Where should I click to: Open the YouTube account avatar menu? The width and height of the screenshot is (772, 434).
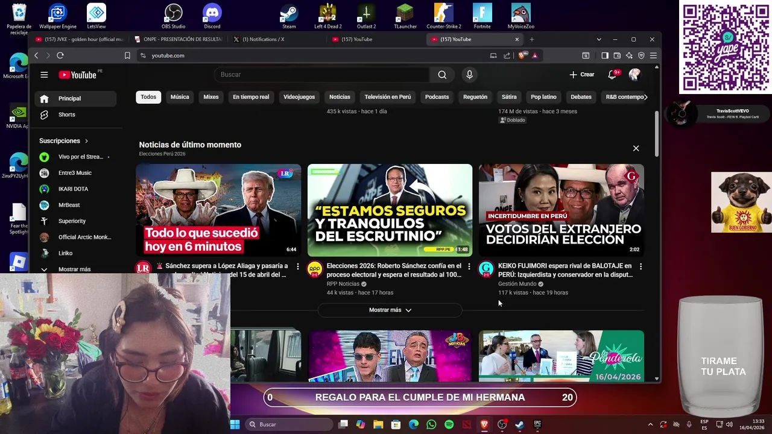(x=634, y=75)
